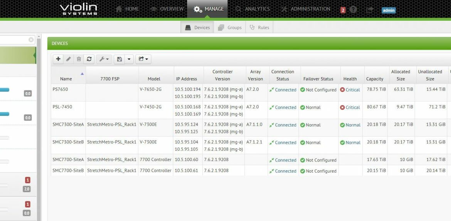Click the edit pencil icon
The height and width of the screenshot is (221, 451).
pos(69,59)
